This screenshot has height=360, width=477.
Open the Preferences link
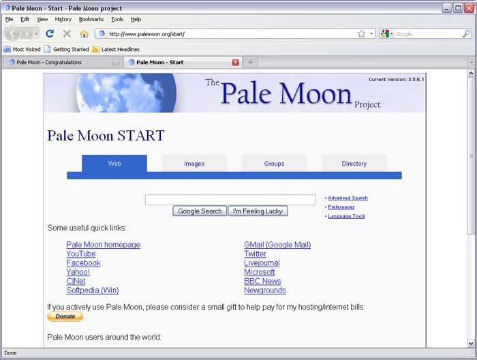coord(341,207)
